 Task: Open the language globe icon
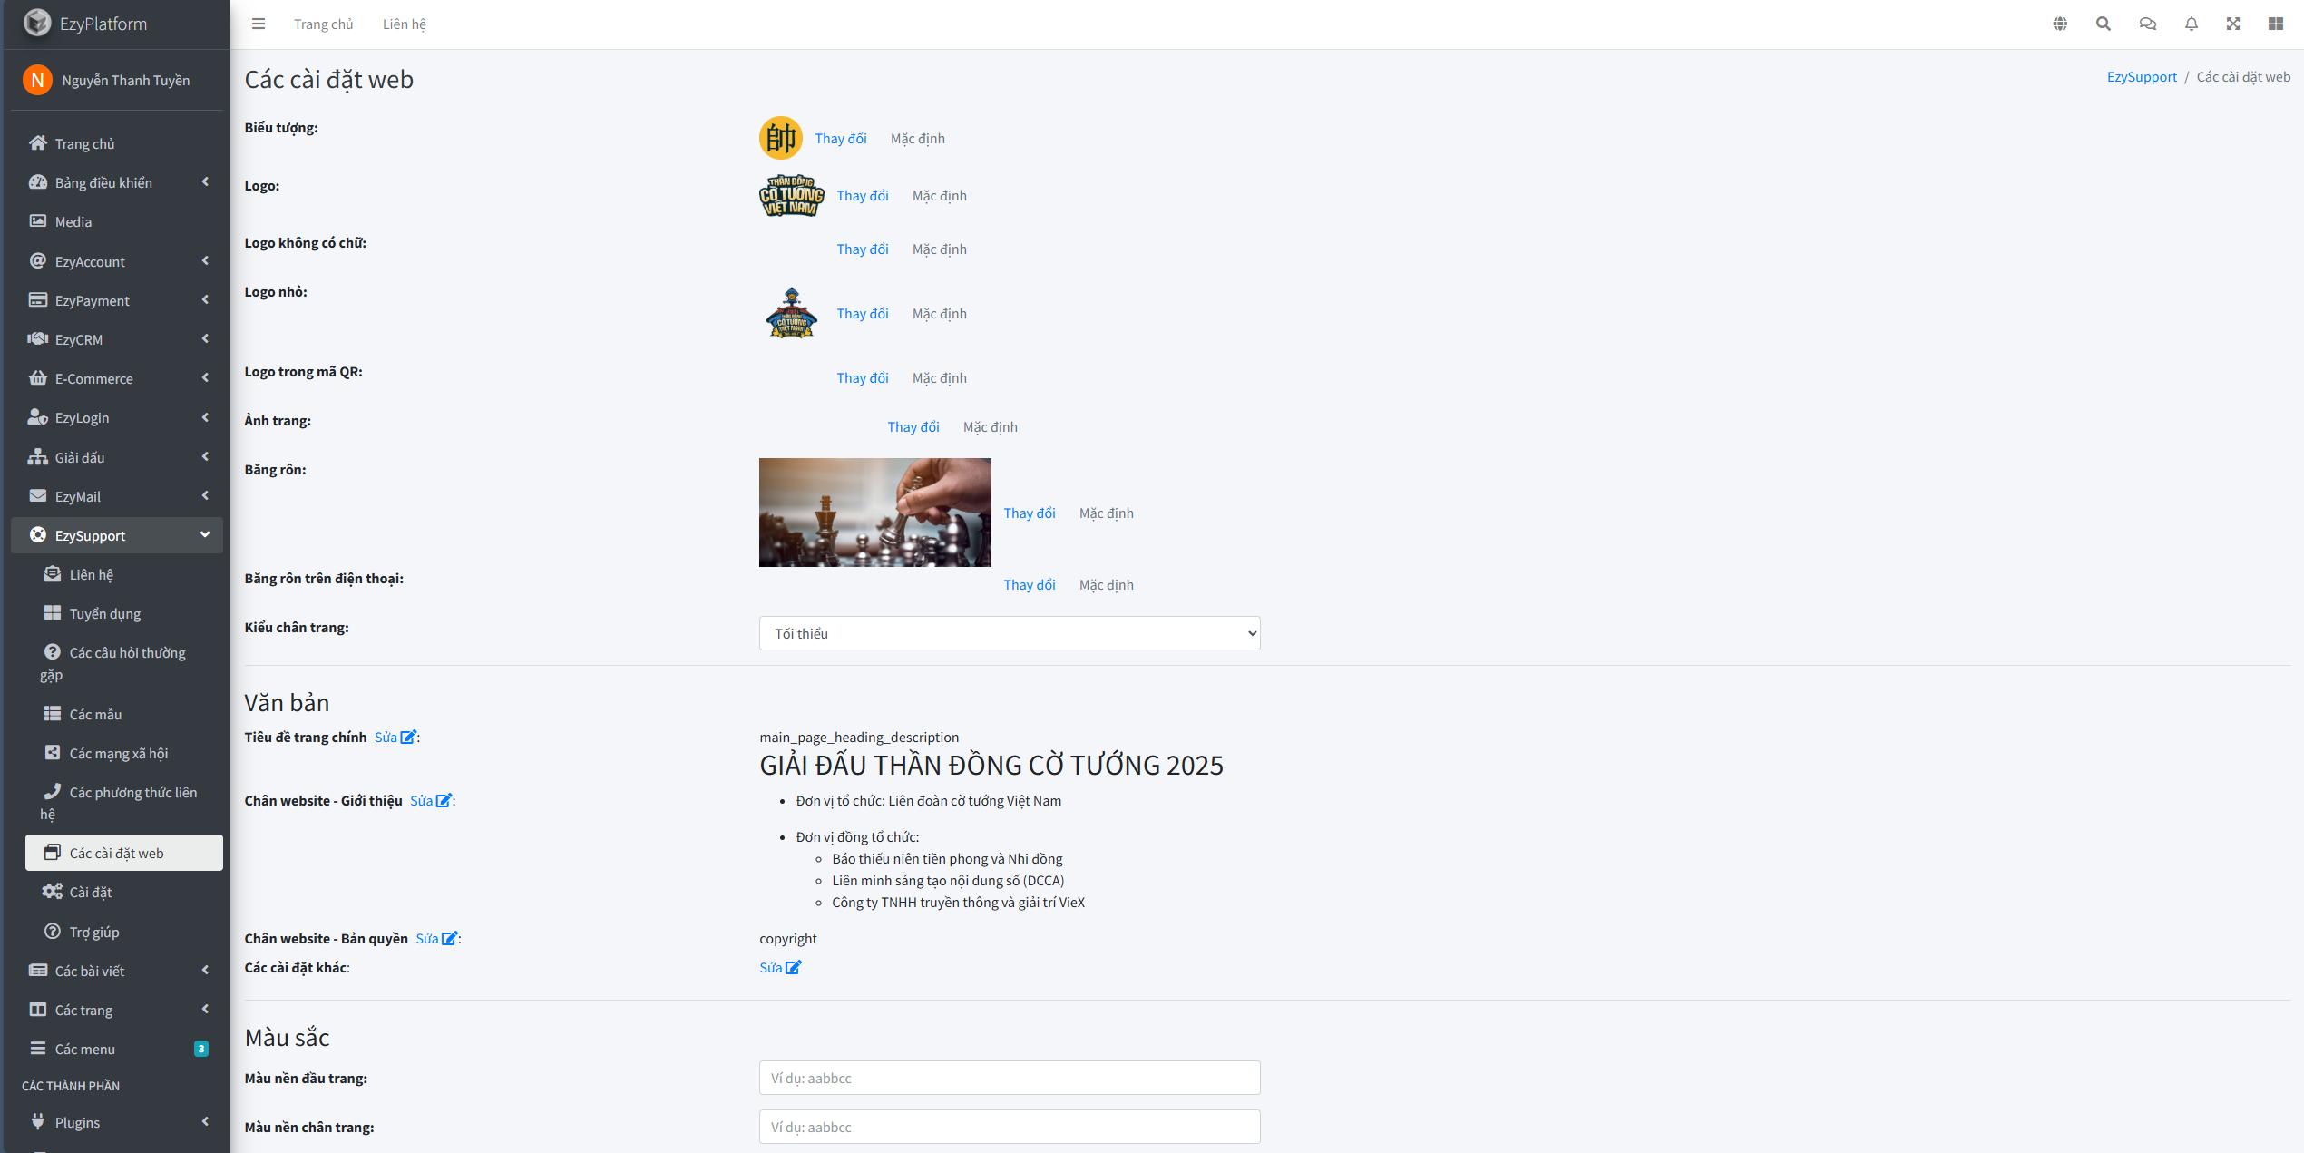[x=2060, y=24]
